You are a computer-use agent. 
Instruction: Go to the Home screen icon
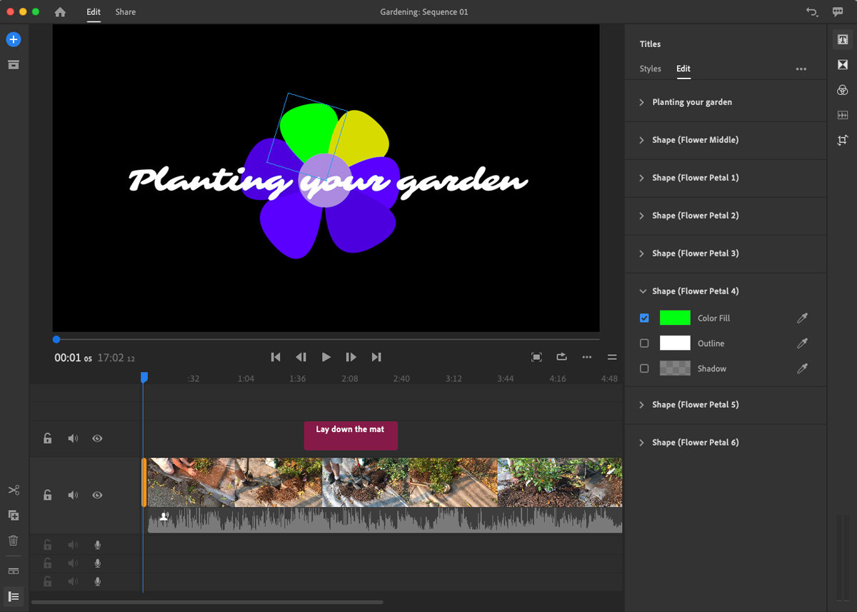point(60,12)
